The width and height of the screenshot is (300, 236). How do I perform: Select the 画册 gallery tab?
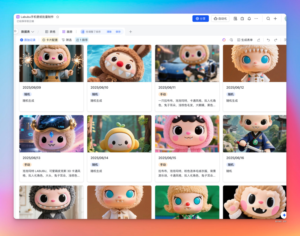67,32
